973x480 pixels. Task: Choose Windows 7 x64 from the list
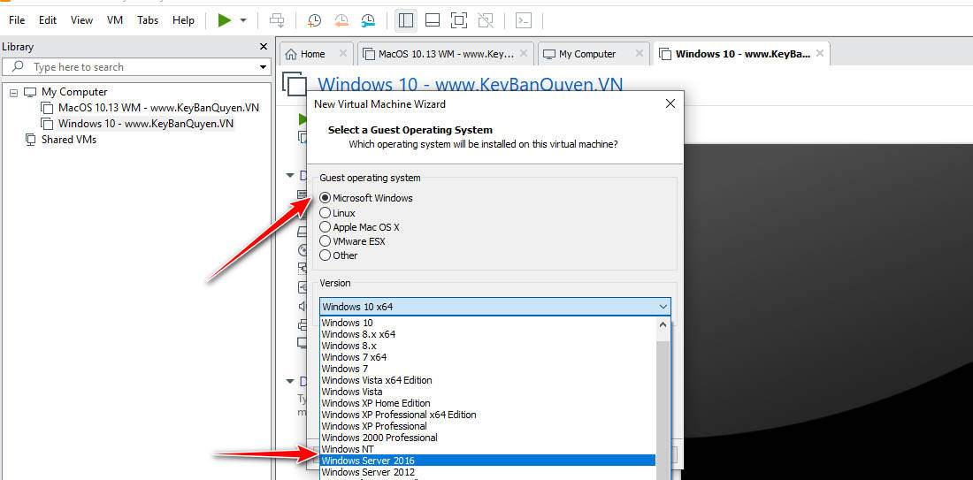[x=487, y=357]
